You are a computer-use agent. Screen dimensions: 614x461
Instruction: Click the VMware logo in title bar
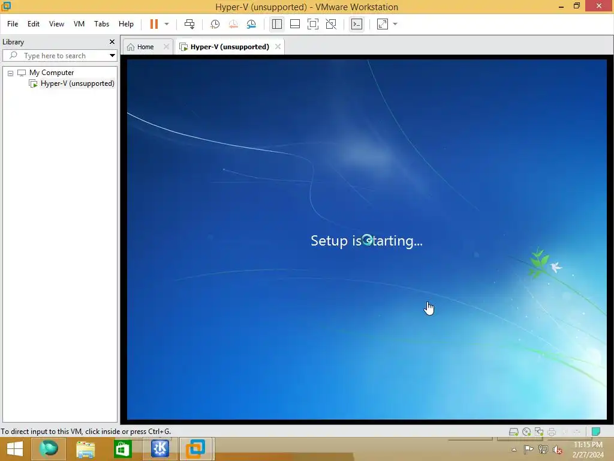(6, 6)
